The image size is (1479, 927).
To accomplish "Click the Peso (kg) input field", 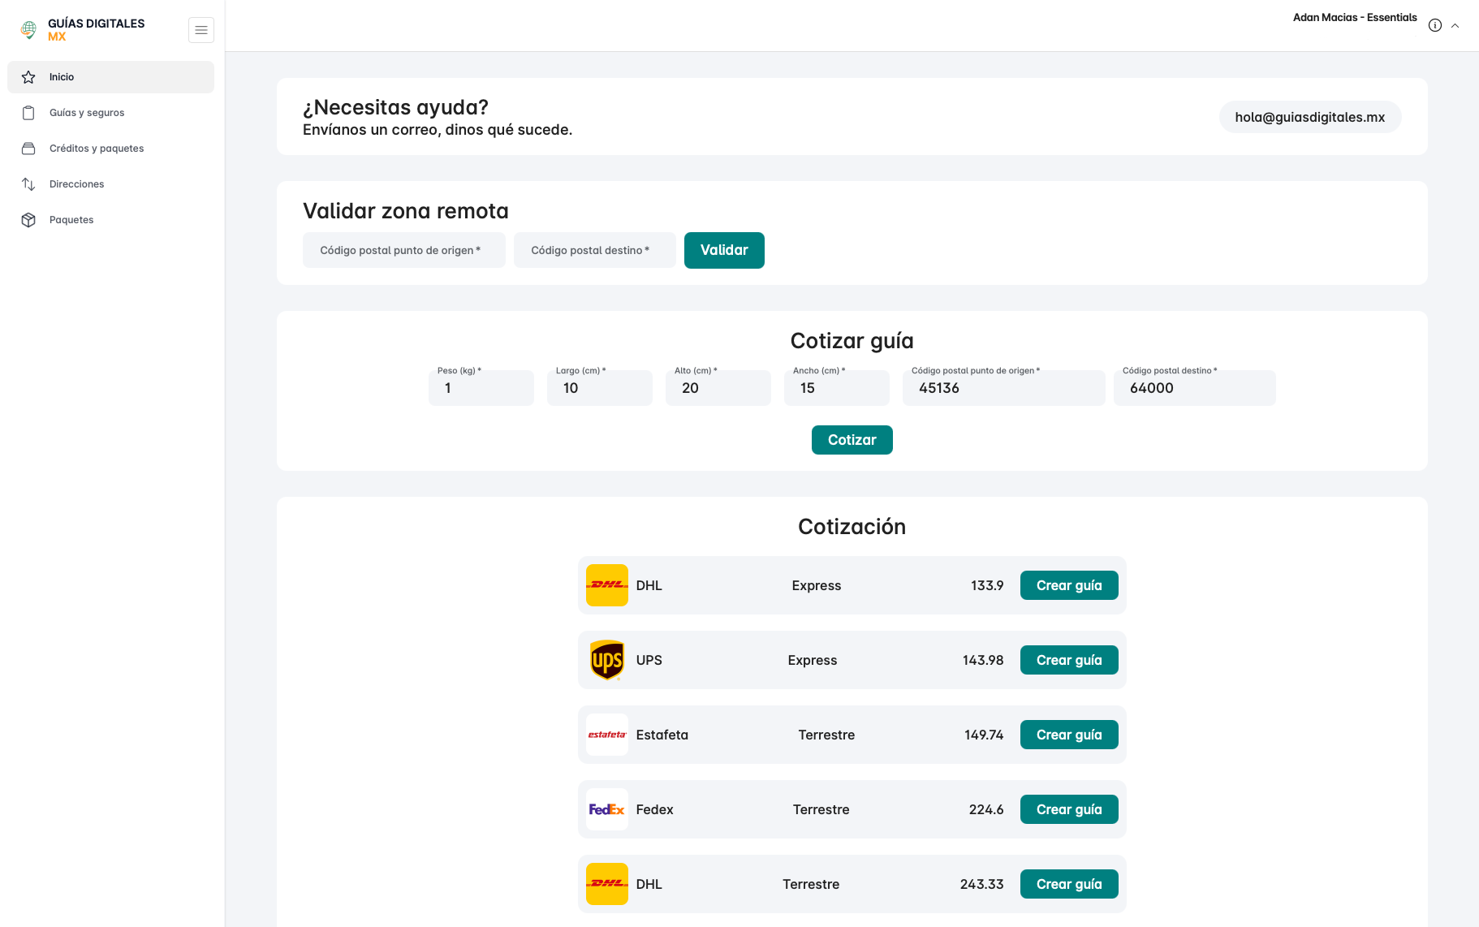I will point(481,388).
